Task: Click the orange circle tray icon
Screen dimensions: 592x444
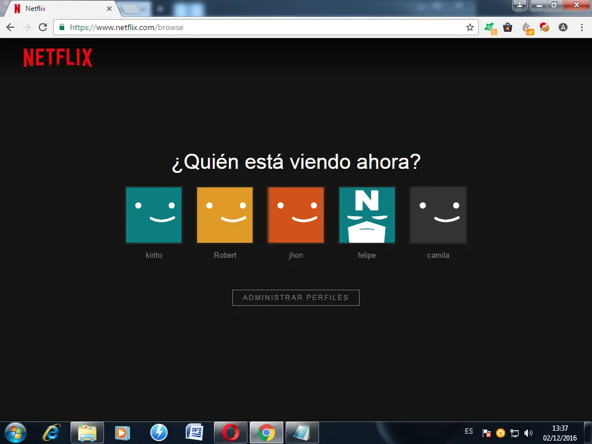Action: pyautogui.click(x=501, y=432)
